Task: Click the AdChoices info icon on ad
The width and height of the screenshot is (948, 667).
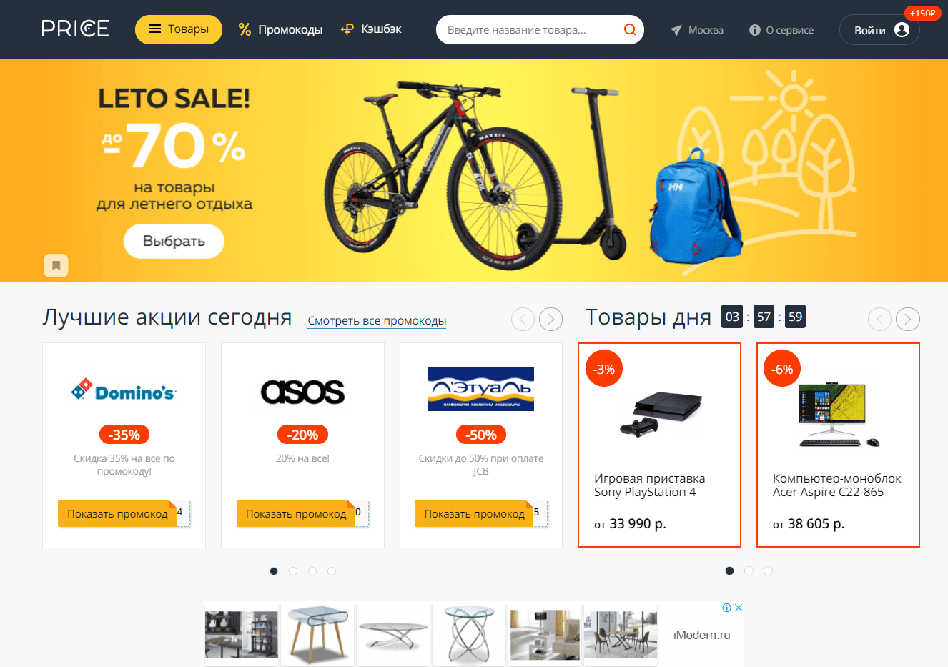Action: click(726, 608)
